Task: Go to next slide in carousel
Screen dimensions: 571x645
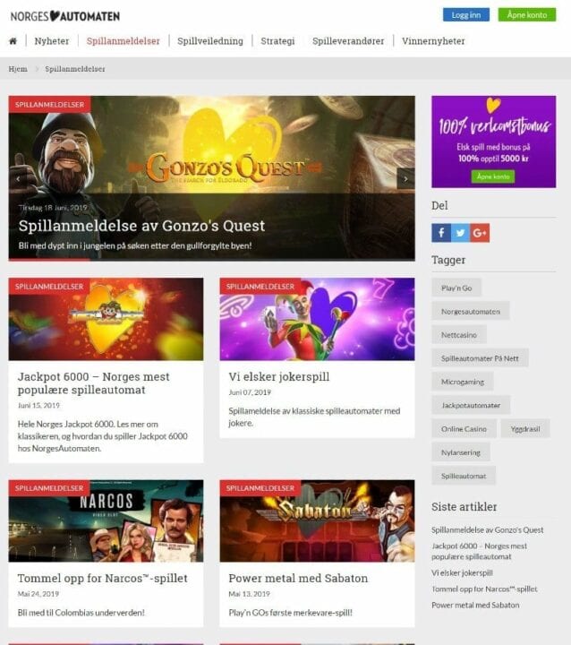Action: tap(405, 179)
